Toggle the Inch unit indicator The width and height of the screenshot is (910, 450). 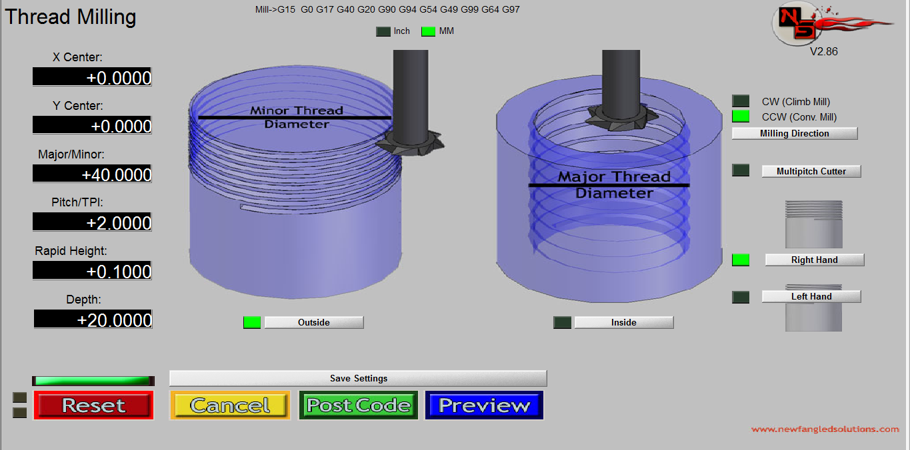383,31
